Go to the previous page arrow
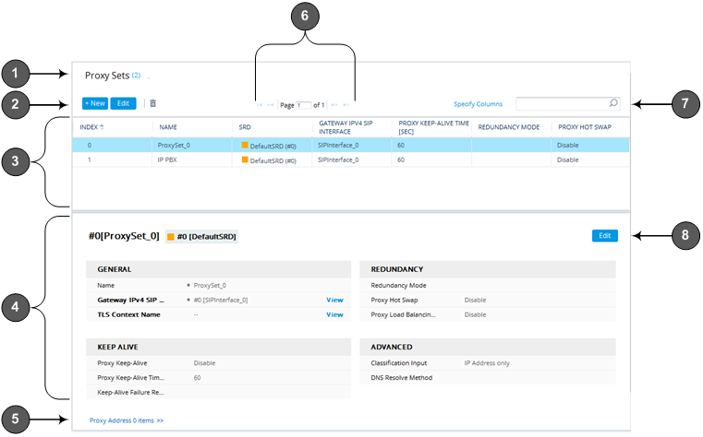The image size is (703, 437). point(271,105)
